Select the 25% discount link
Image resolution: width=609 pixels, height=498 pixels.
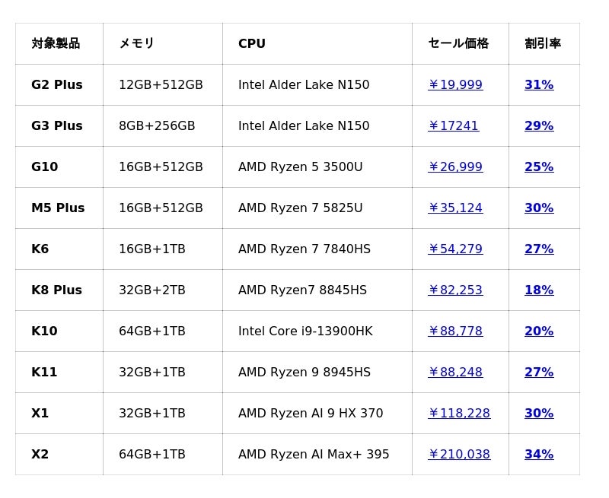(539, 167)
